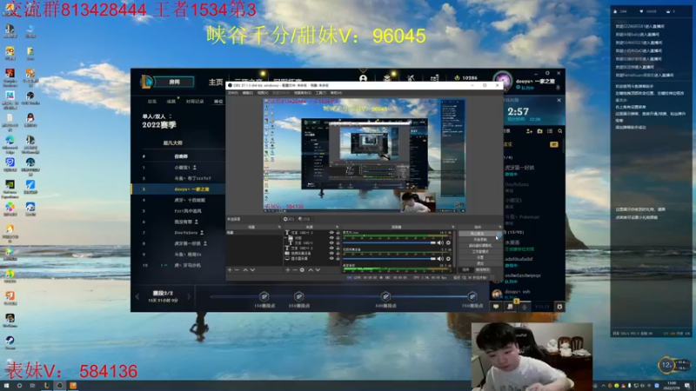This screenshot has width=696, height=391.
Task: Click OBS 开始录制 button
Action: 479,240
